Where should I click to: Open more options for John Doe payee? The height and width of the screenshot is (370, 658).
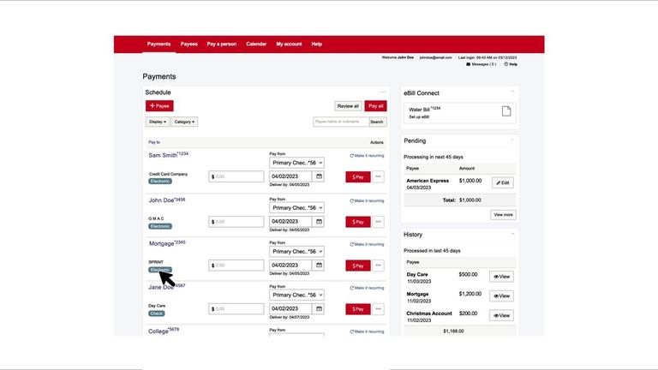378,222
